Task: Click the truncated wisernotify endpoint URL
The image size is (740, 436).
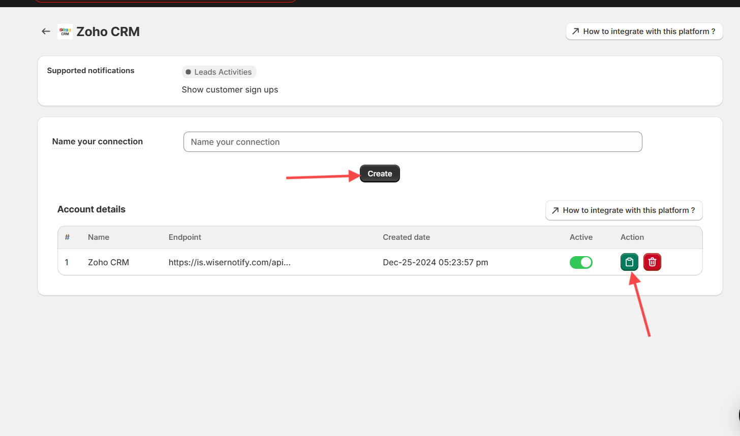Action: 229,262
